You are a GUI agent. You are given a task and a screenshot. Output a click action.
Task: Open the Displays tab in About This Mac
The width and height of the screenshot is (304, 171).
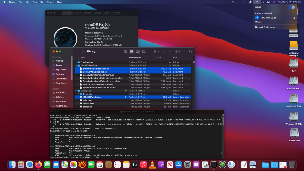(78, 13)
